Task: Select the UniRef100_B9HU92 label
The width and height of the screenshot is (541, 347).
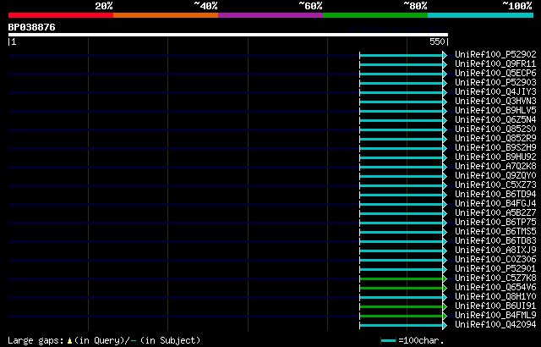Action: click(495, 157)
